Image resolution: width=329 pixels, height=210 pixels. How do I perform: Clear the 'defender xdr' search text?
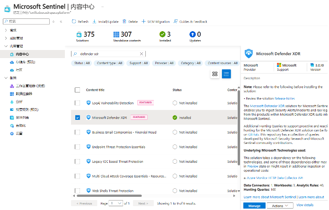point(142,54)
